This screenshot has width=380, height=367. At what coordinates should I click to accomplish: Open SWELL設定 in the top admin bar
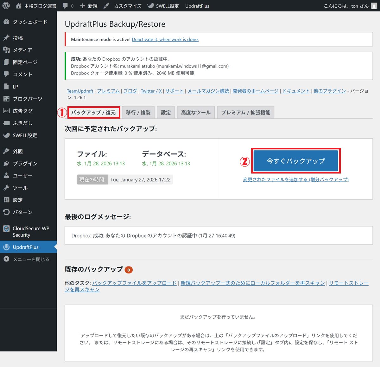[163, 6]
